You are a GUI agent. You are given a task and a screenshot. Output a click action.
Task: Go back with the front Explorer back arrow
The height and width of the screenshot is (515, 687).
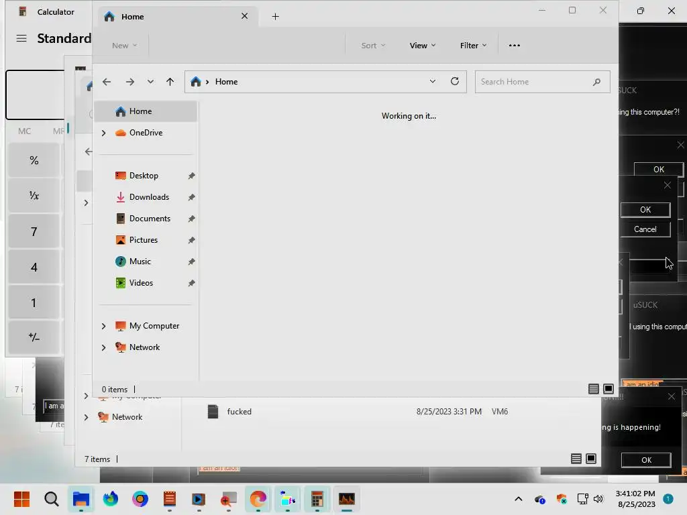(x=107, y=82)
